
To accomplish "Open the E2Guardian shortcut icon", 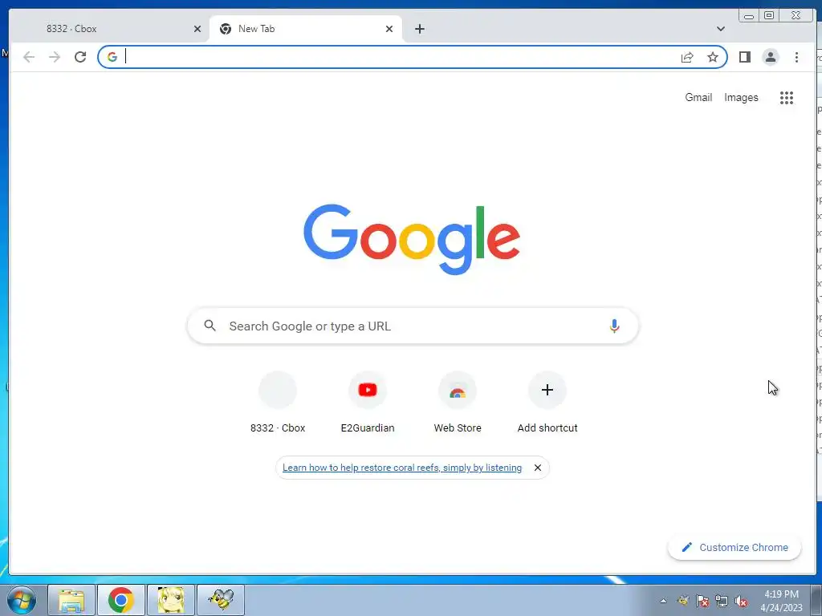I will 368,390.
